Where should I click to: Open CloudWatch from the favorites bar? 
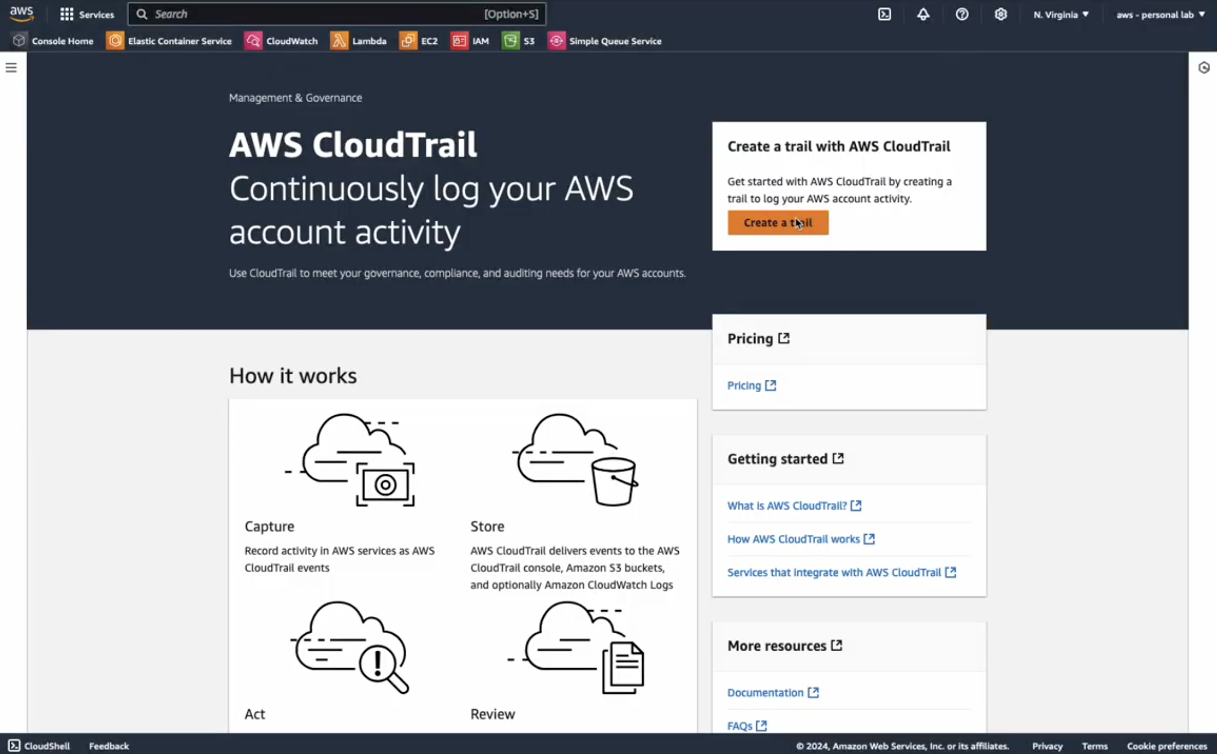pos(281,41)
